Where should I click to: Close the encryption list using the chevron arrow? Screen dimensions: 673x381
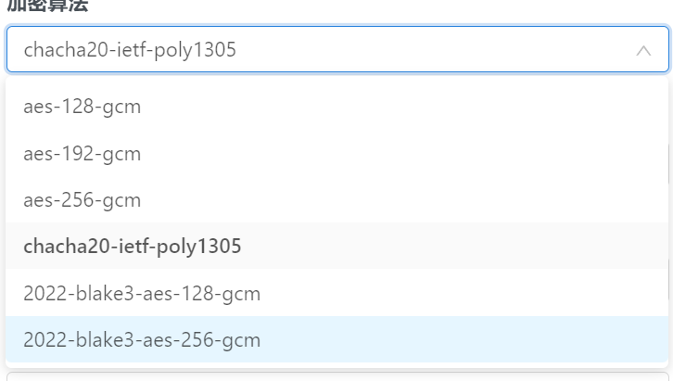[643, 51]
